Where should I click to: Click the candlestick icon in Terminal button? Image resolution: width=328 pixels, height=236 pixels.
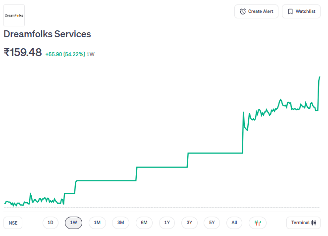313,223
